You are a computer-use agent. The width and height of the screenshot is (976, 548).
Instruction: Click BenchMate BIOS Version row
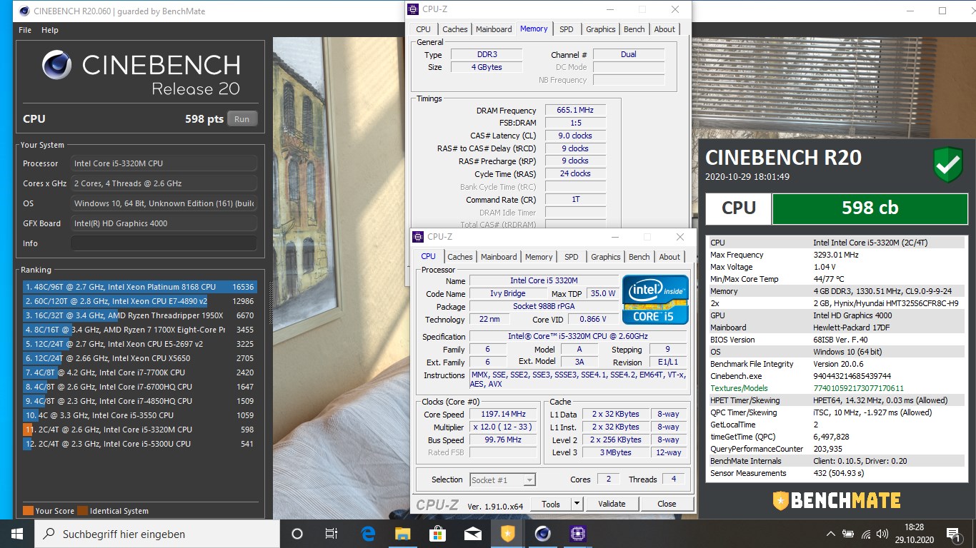point(835,340)
